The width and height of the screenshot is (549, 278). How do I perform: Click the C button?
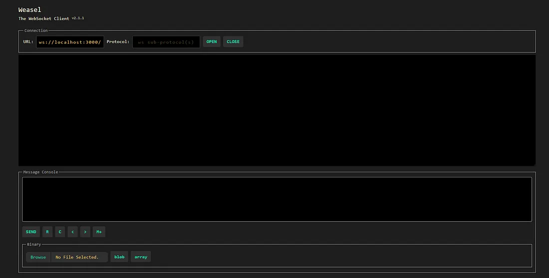(x=60, y=232)
